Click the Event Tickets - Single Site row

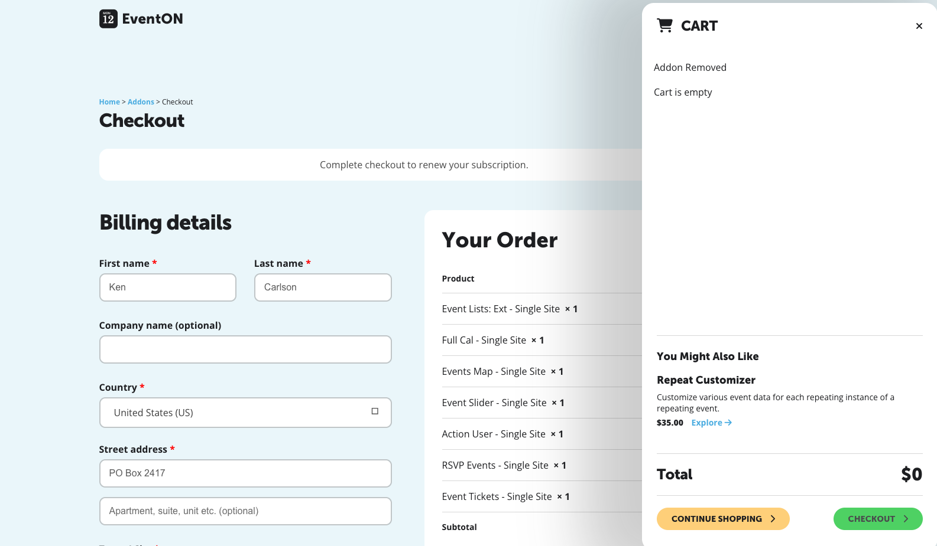pos(542,496)
